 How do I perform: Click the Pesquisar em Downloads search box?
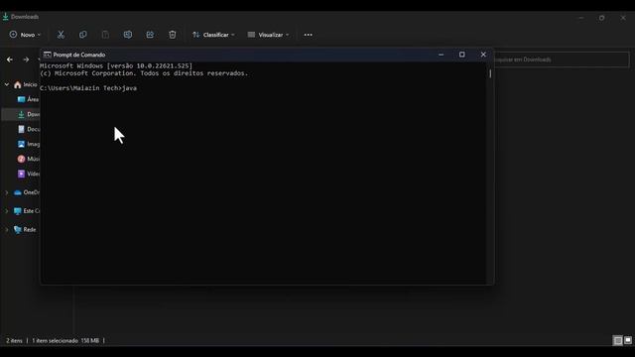coord(562,59)
